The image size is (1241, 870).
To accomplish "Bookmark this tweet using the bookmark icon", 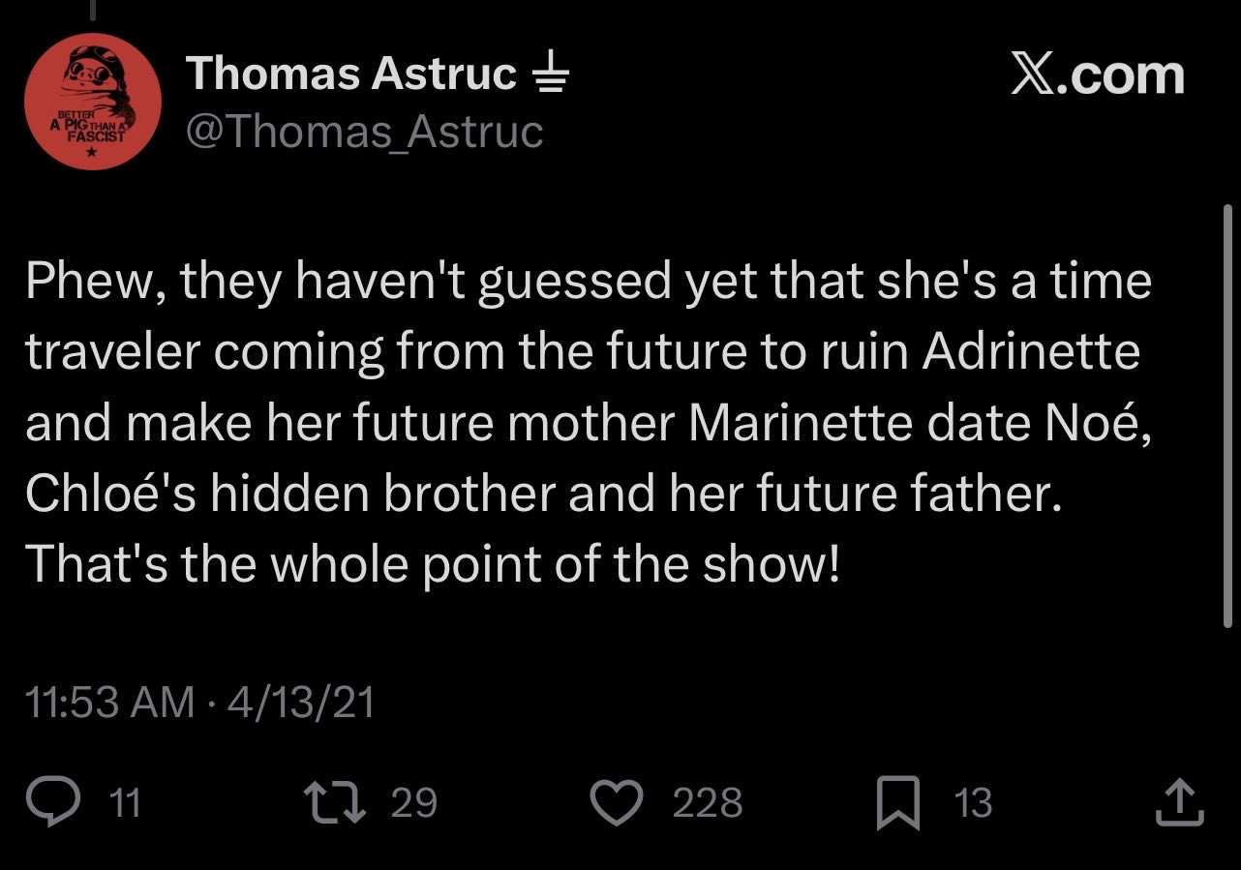I will pos(897,804).
